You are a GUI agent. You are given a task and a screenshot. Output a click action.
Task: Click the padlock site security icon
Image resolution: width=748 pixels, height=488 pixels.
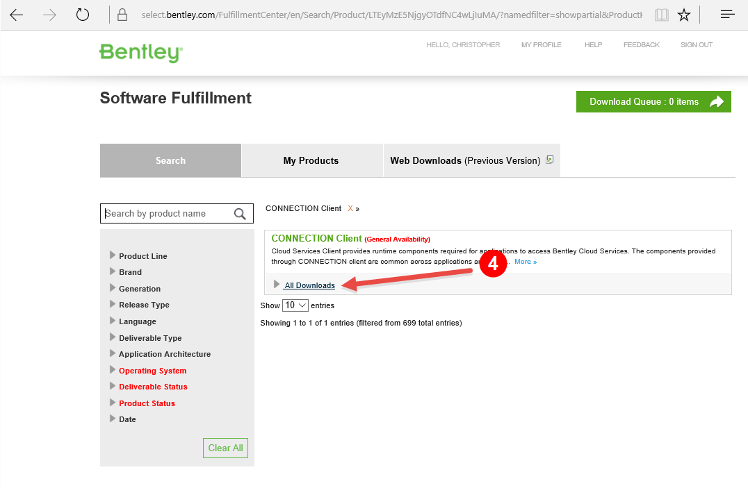(122, 15)
